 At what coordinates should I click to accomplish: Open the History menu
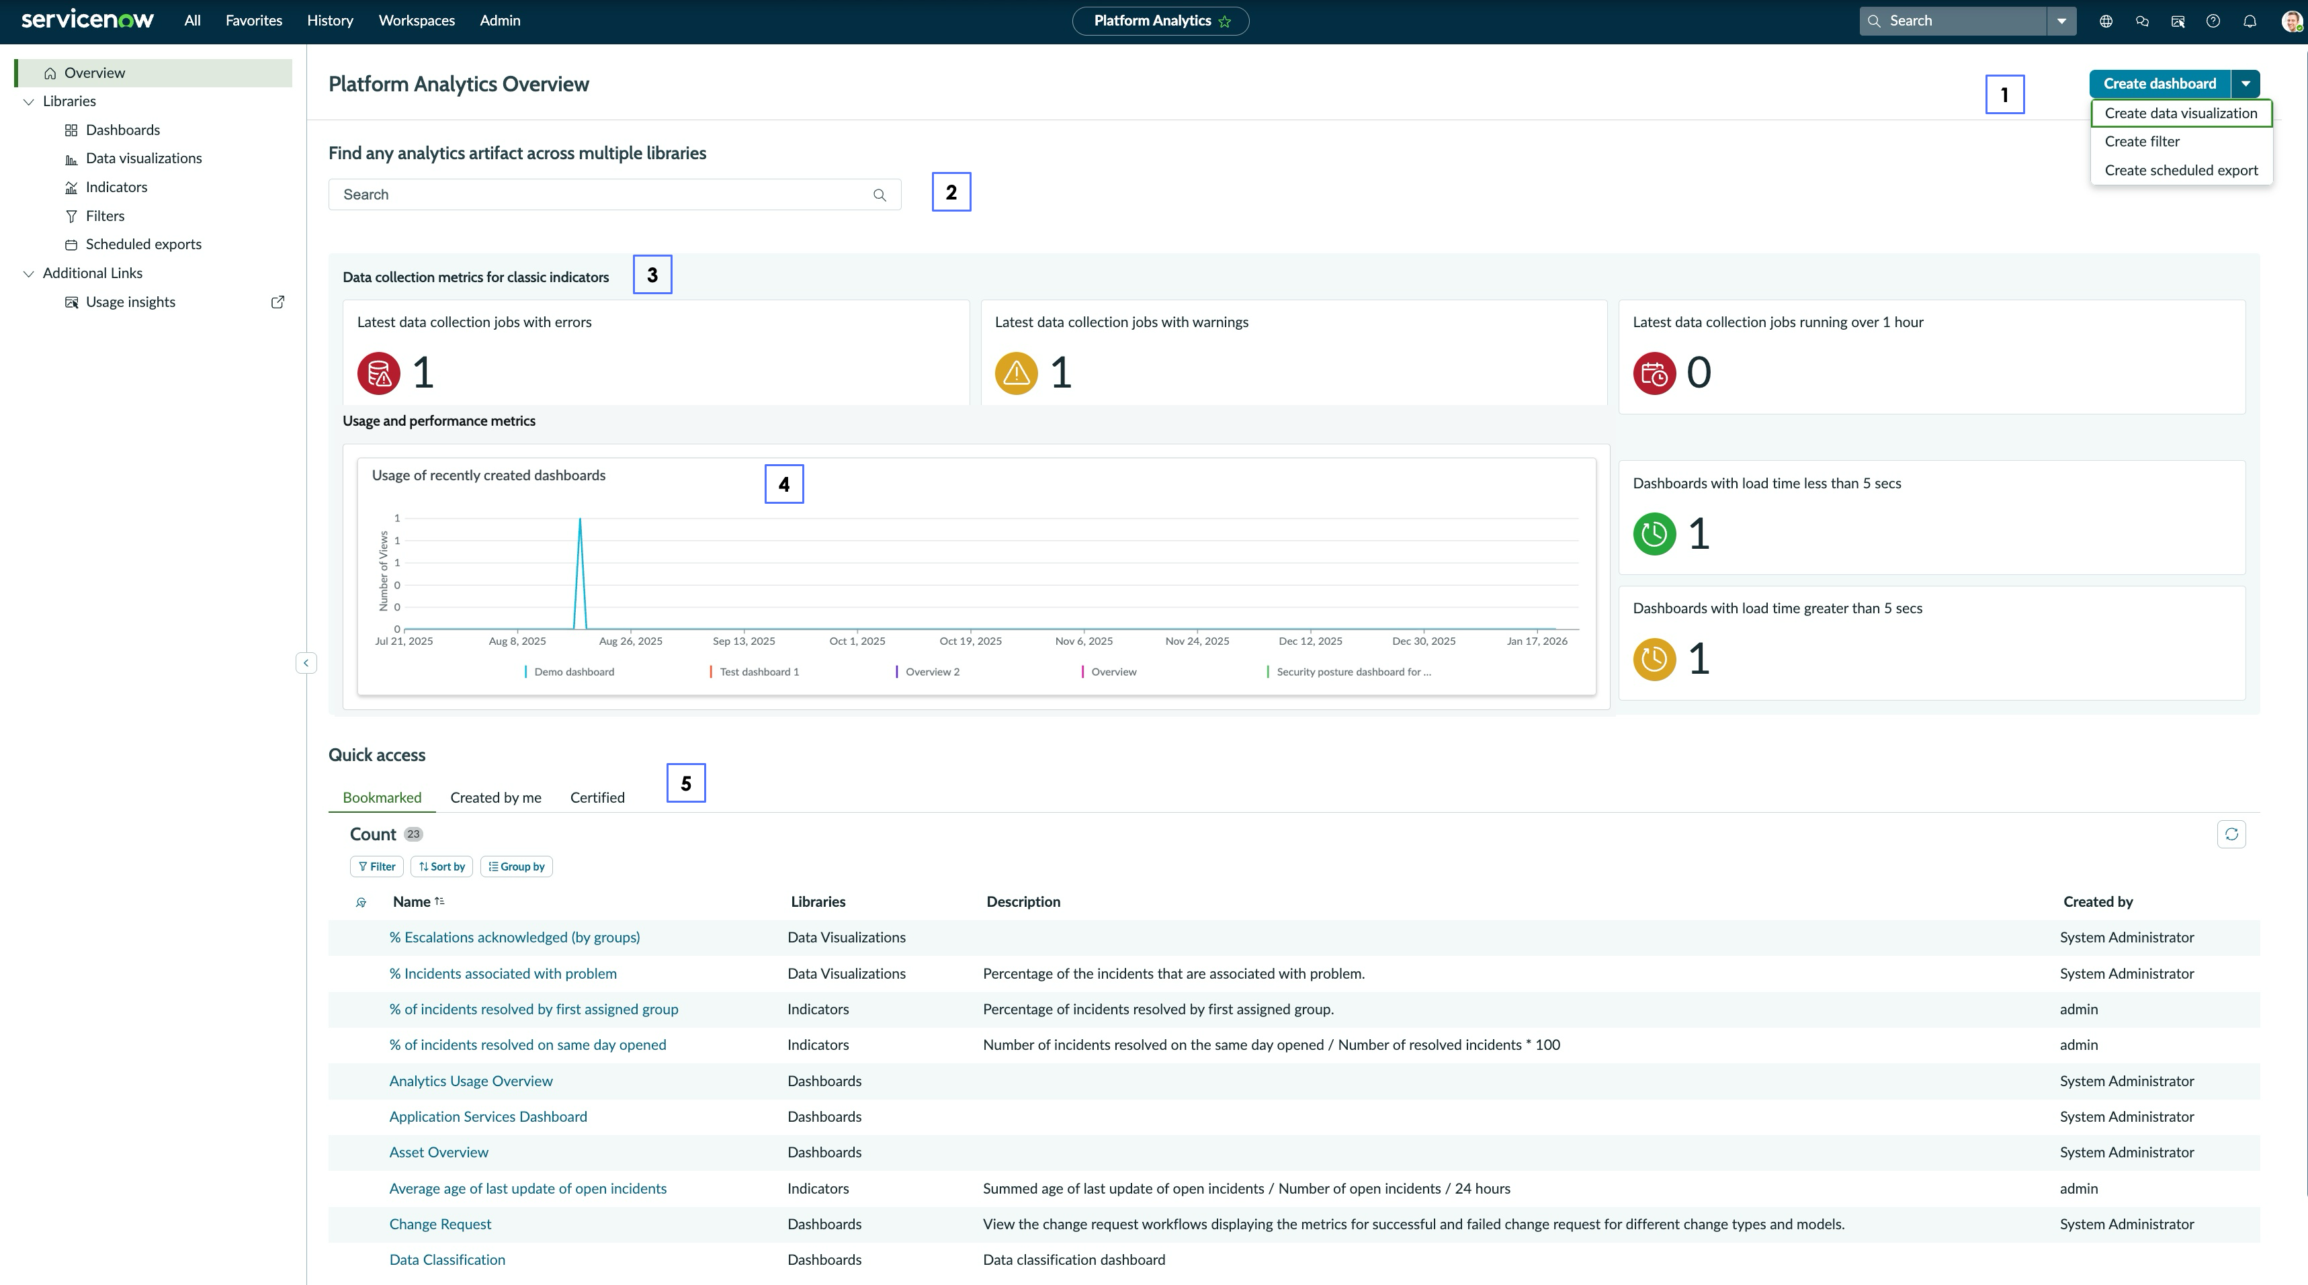[x=330, y=21]
